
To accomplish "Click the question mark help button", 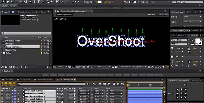I will (184, 85).
